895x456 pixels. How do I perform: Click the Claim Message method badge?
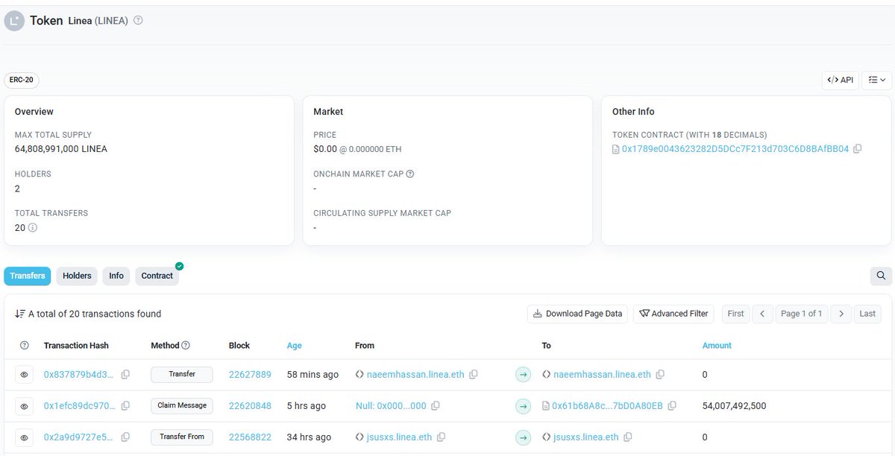coord(182,406)
